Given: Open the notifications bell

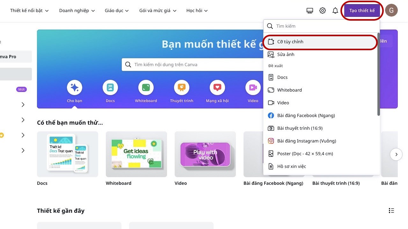Looking at the screenshot, I should coord(335,10).
